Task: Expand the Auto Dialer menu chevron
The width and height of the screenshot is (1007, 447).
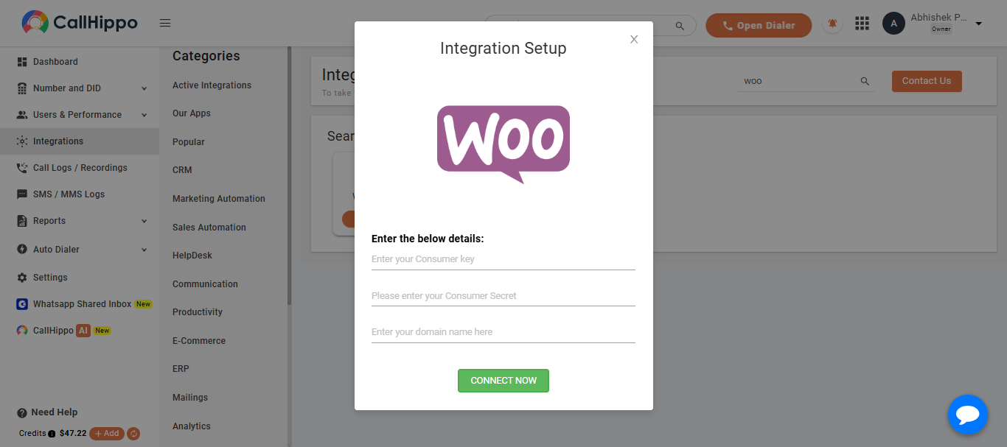Action: pos(144,250)
